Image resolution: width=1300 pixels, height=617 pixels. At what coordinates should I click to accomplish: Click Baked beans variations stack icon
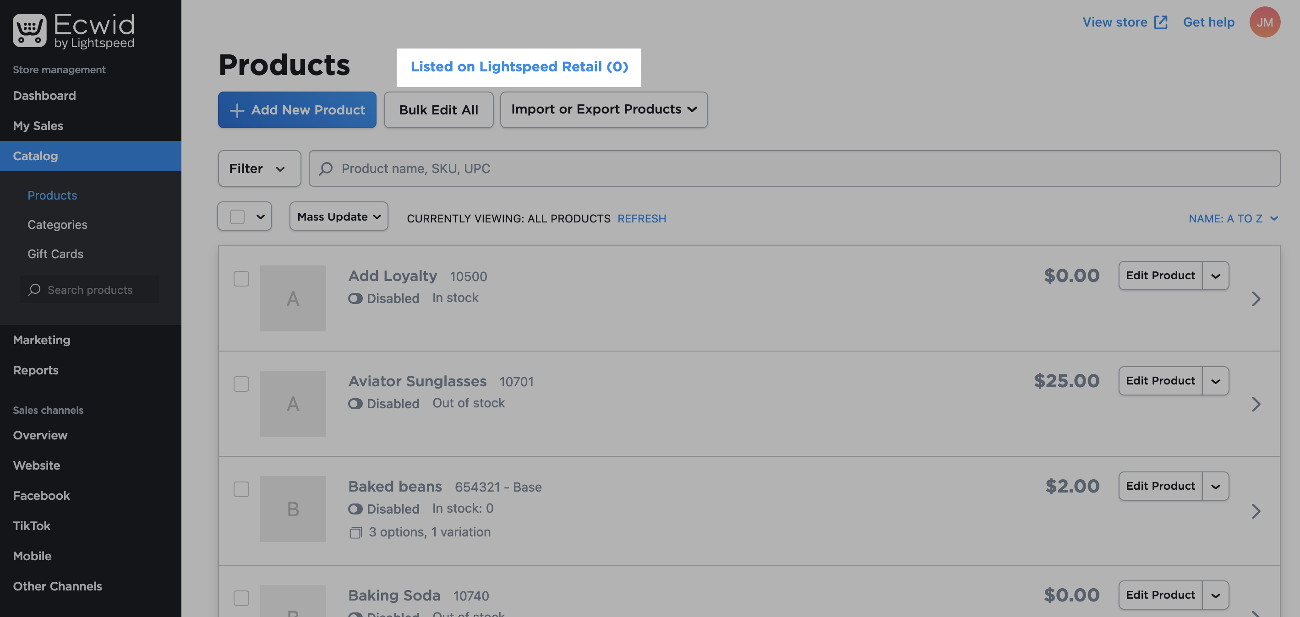(355, 532)
